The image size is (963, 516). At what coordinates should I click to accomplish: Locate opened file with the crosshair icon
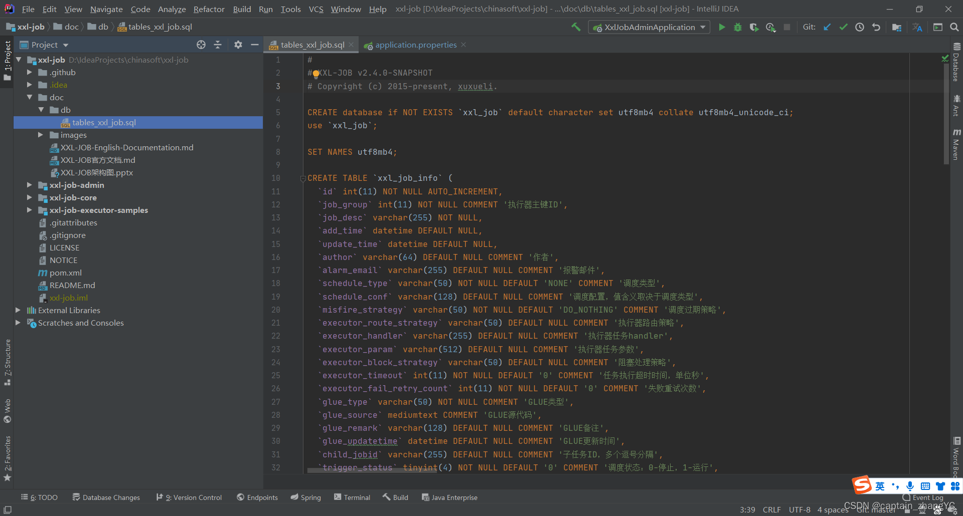[201, 45]
